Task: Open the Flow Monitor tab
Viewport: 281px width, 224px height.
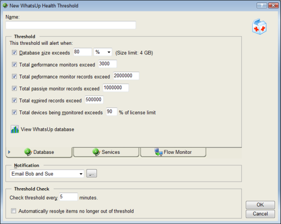Action: 173,152
